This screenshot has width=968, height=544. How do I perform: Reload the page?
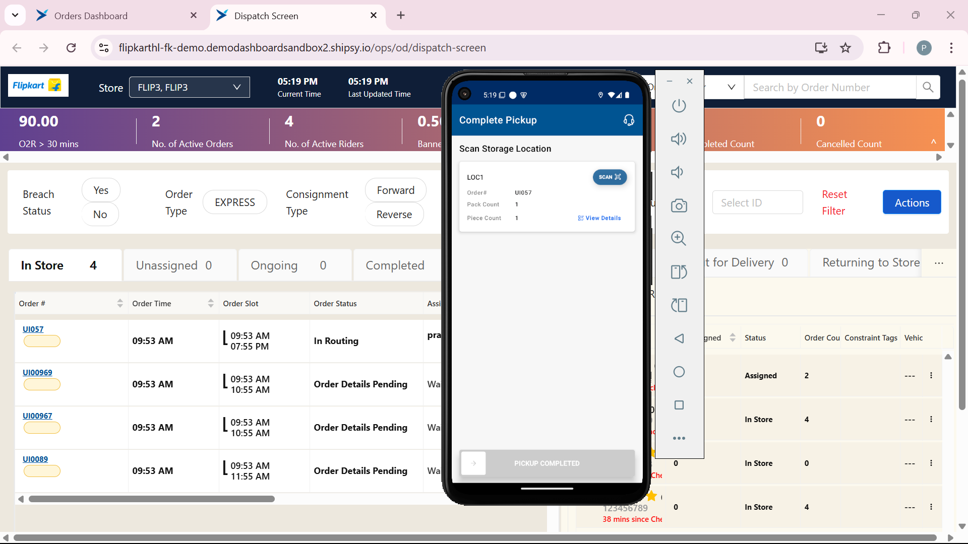[x=71, y=48]
